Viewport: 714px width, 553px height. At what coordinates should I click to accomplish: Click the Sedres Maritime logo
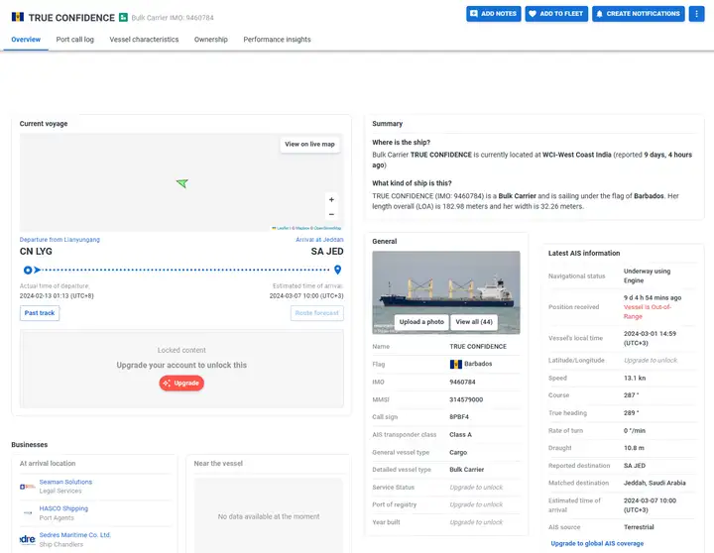point(28,539)
